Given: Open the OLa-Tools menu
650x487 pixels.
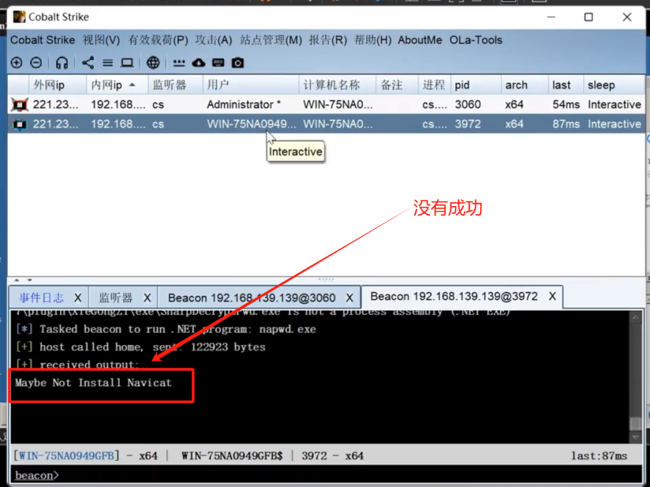Looking at the screenshot, I should (476, 40).
